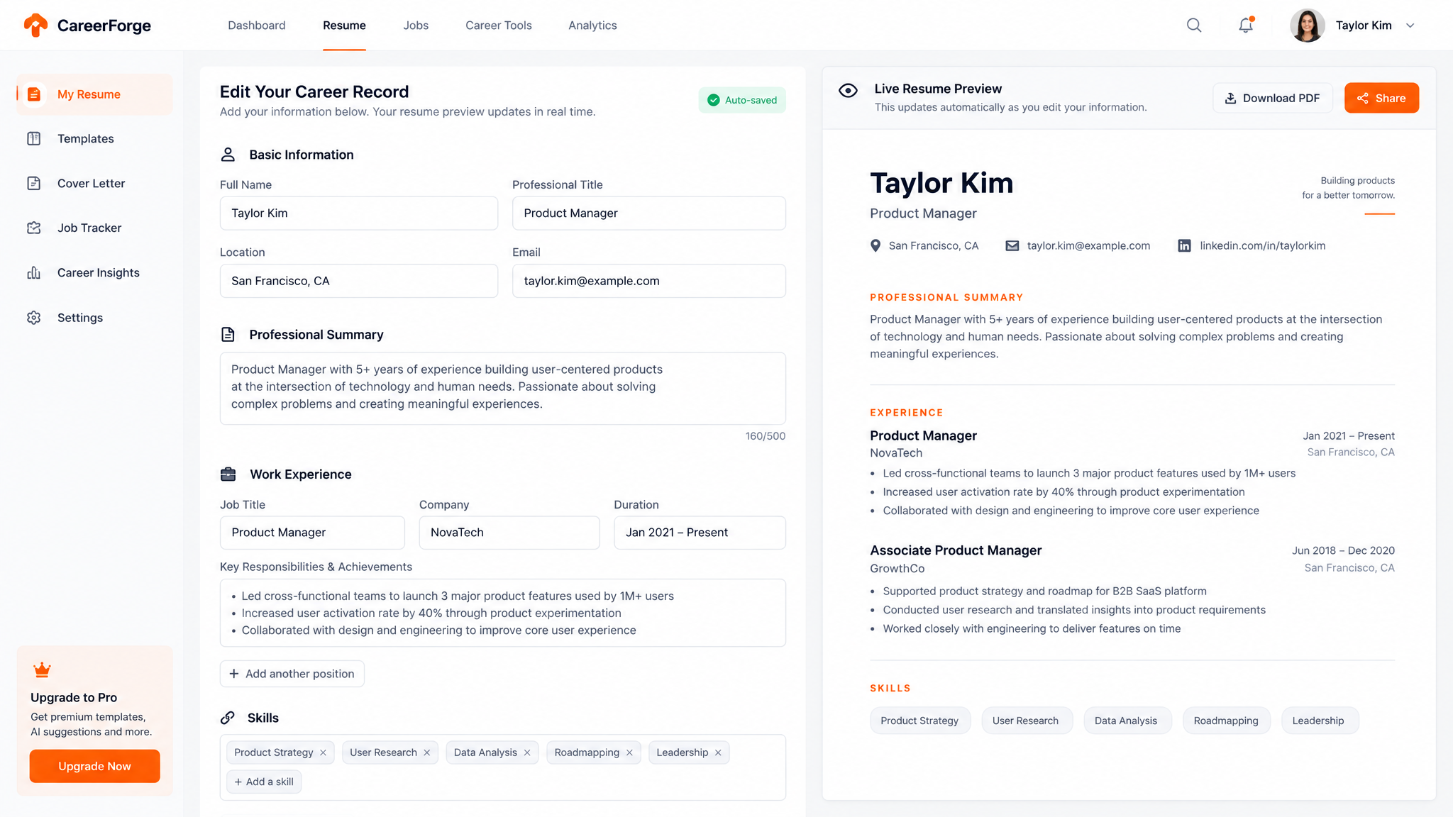Image resolution: width=1453 pixels, height=817 pixels.
Task: Click the CareerForge logo icon
Action: tap(35, 25)
